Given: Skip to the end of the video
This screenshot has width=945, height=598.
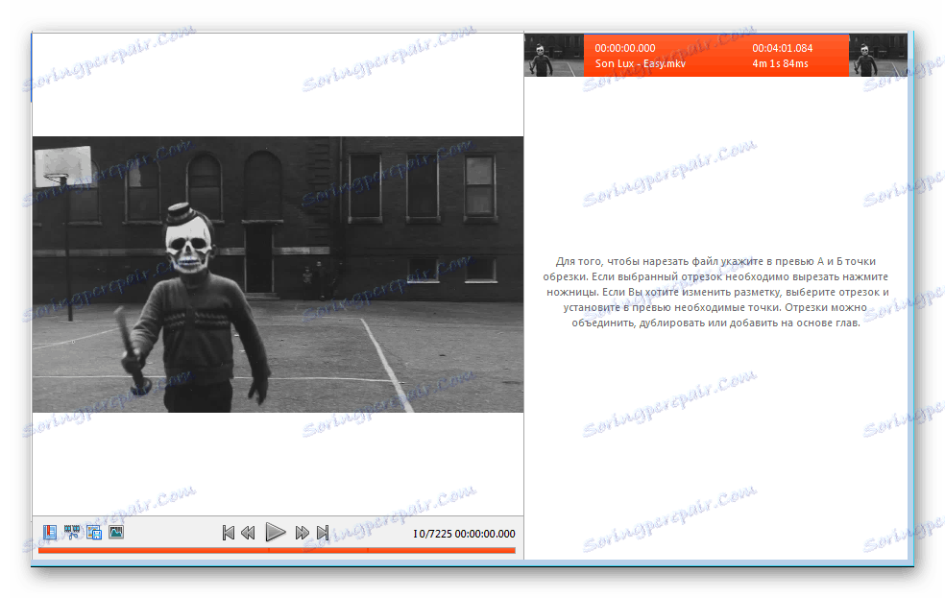Looking at the screenshot, I should (323, 533).
